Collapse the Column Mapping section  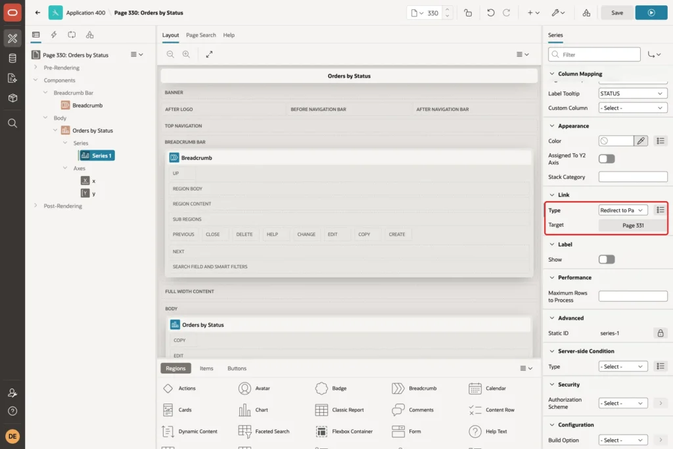(552, 74)
